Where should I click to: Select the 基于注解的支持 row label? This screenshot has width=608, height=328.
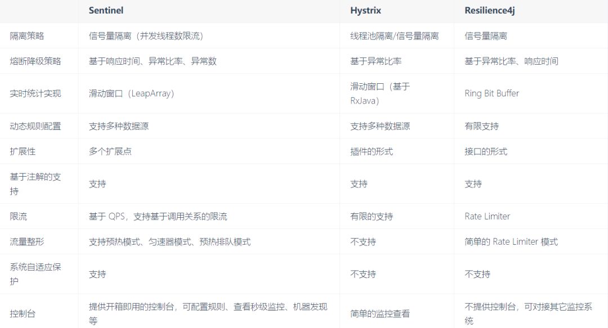coord(35,184)
